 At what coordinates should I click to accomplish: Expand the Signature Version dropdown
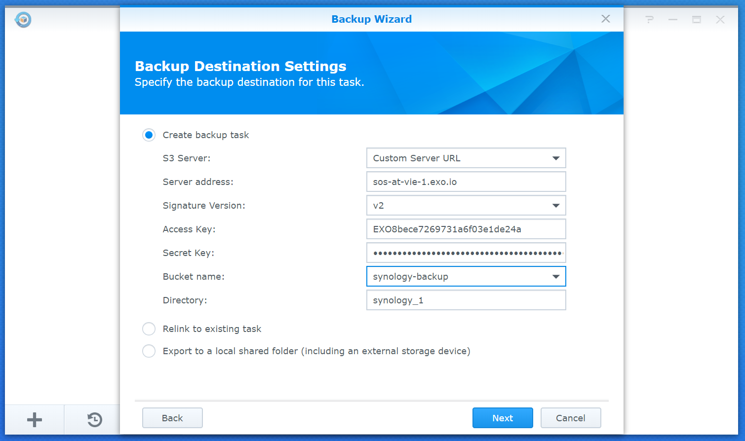(x=466, y=206)
